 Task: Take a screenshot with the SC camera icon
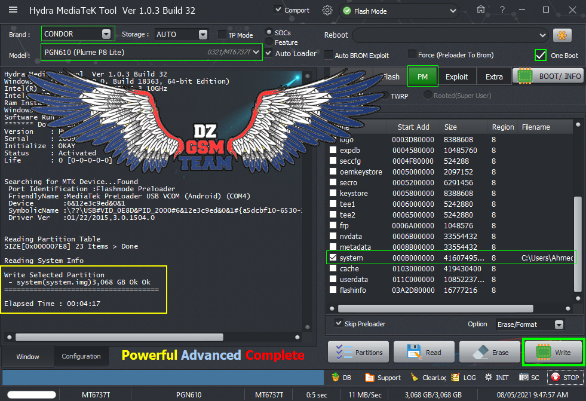pyautogui.click(x=524, y=378)
